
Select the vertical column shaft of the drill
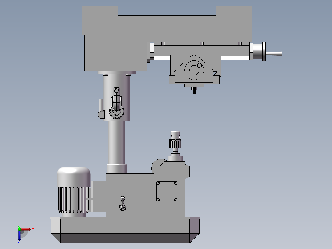(x=116, y=142)
